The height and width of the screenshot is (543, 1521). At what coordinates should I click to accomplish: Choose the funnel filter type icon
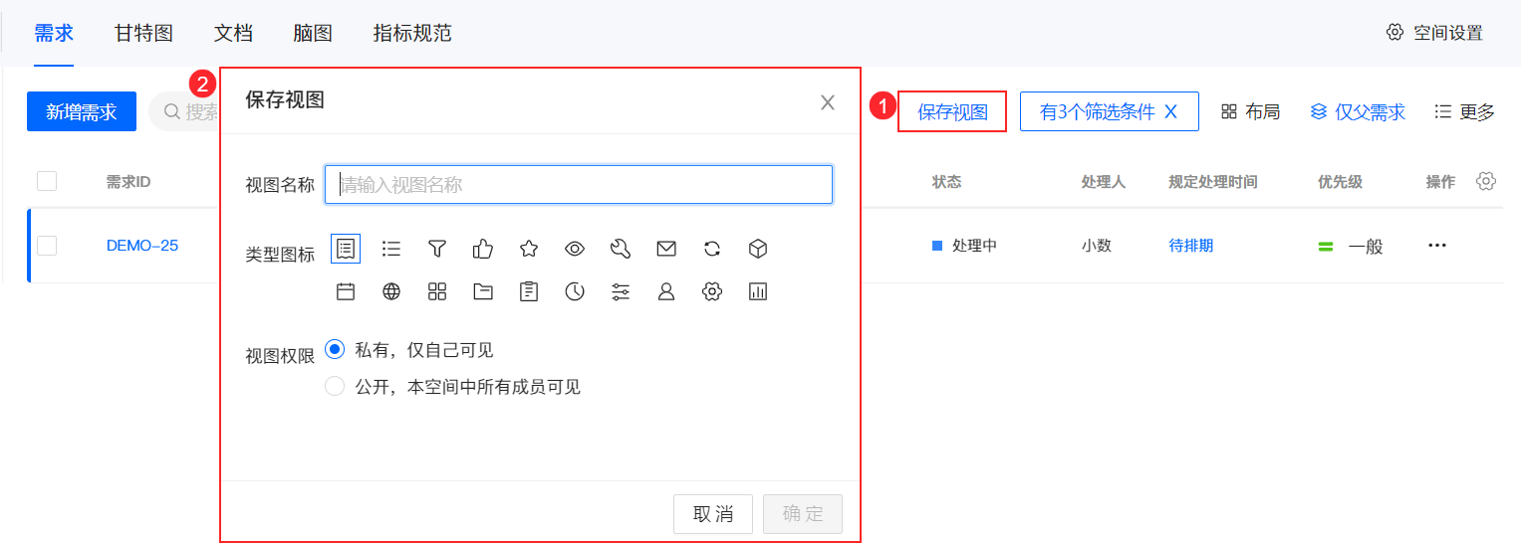[x=436, y=249]
